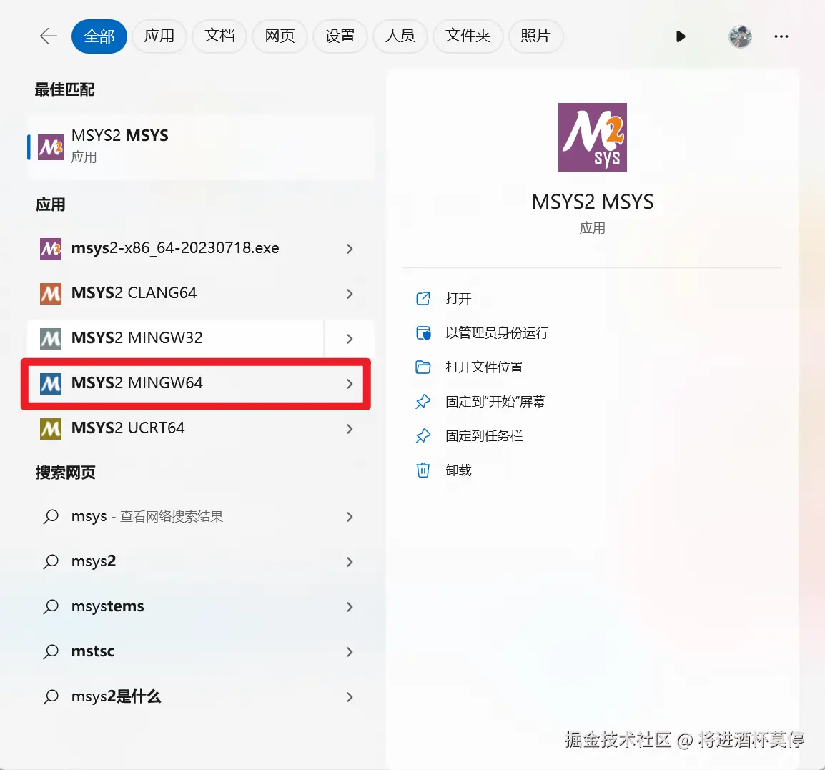Open msys2-x86_64-20230718.exe result

pos(175,248)
